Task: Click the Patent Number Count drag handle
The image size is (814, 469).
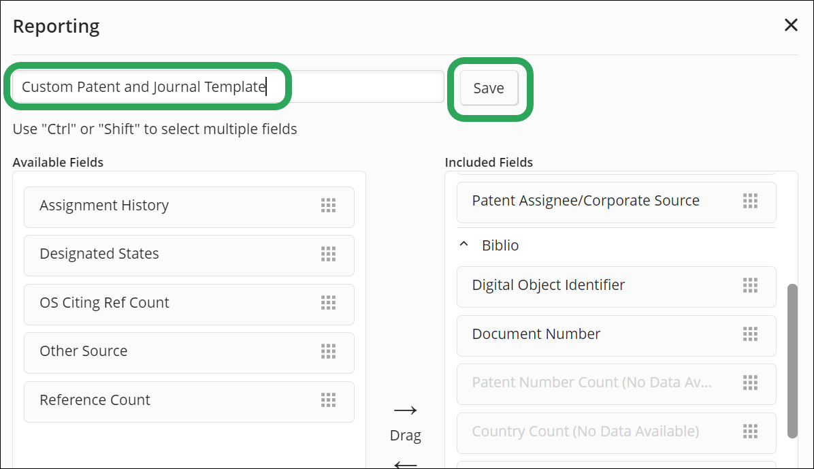Action: [750, 383]
